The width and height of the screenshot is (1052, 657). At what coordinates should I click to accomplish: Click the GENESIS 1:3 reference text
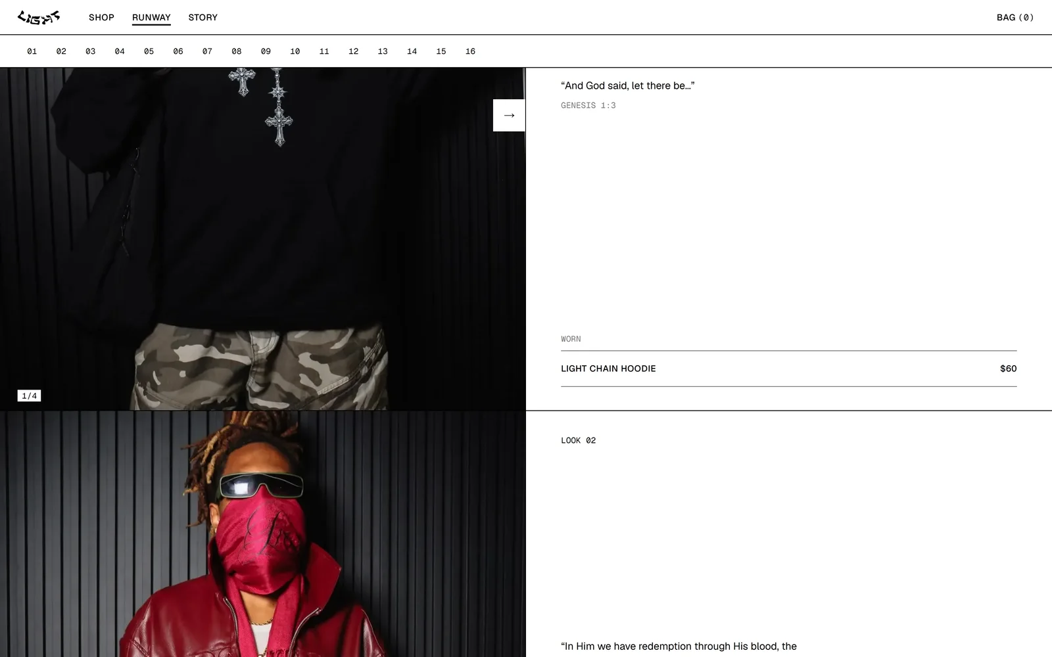588,105
